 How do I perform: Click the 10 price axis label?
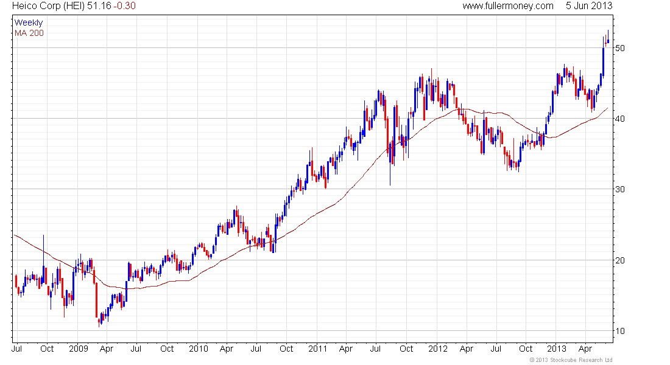(619, 331)
